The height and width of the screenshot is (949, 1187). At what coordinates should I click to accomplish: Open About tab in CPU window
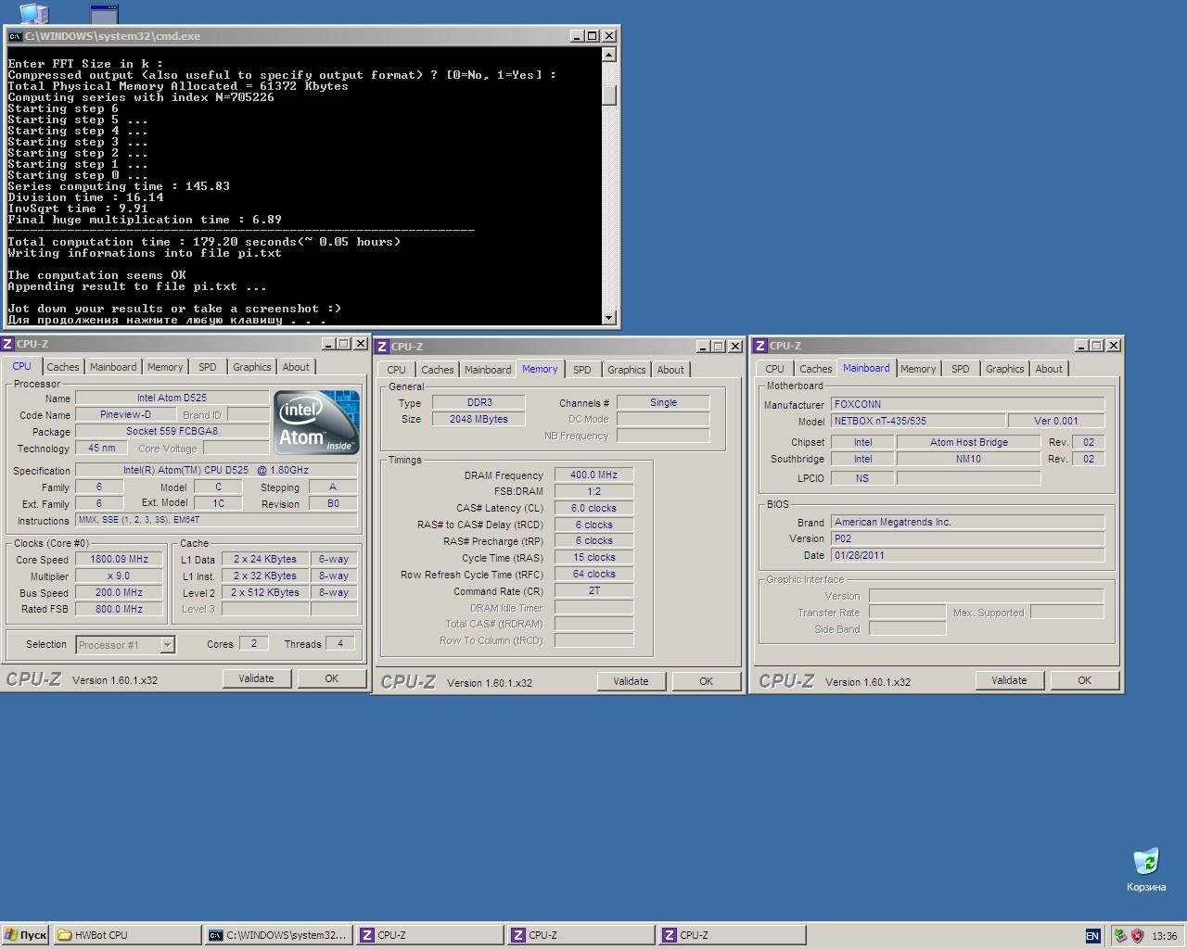296,367
